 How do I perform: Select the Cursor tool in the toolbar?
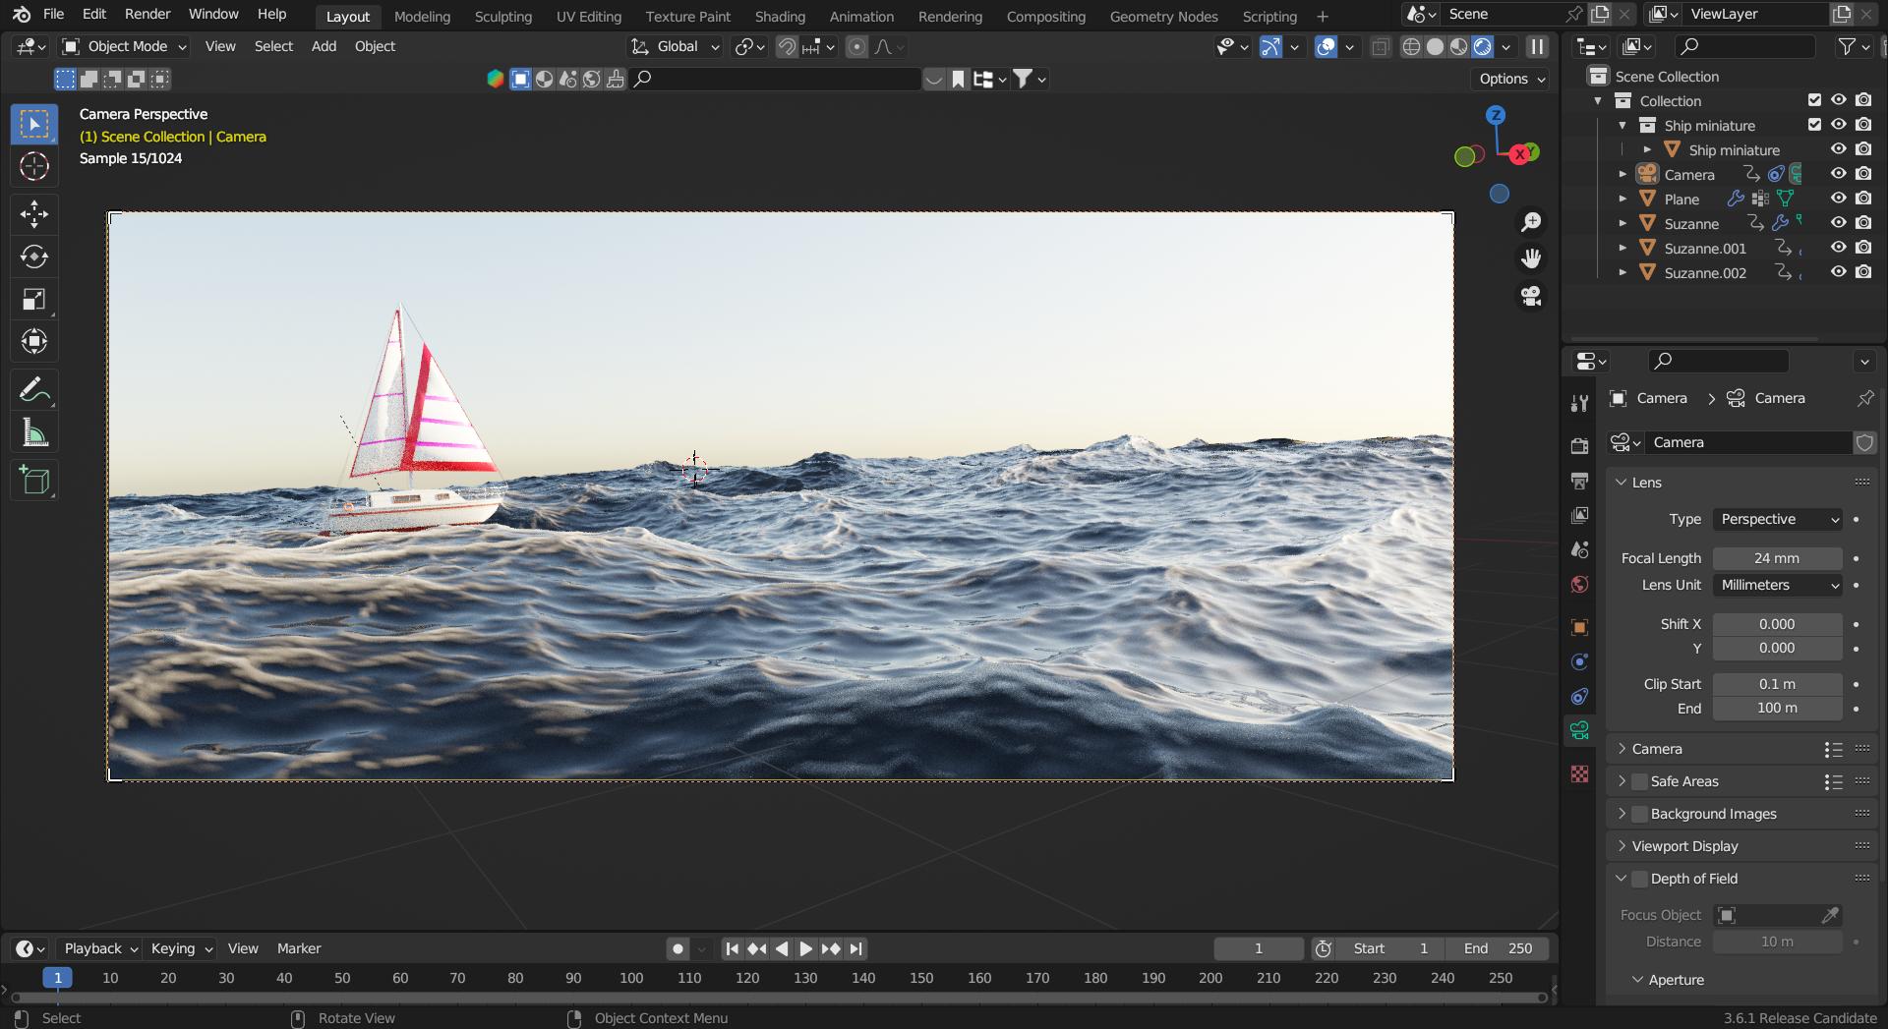click(34, 167)
